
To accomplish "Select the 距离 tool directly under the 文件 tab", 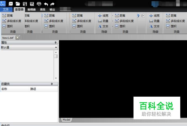I will (x=8, y=15).
